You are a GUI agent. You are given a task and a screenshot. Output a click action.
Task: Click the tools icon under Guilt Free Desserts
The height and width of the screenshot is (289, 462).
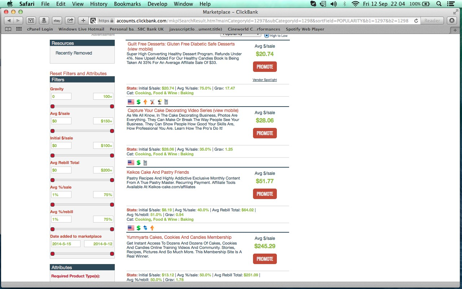(152, 102)
